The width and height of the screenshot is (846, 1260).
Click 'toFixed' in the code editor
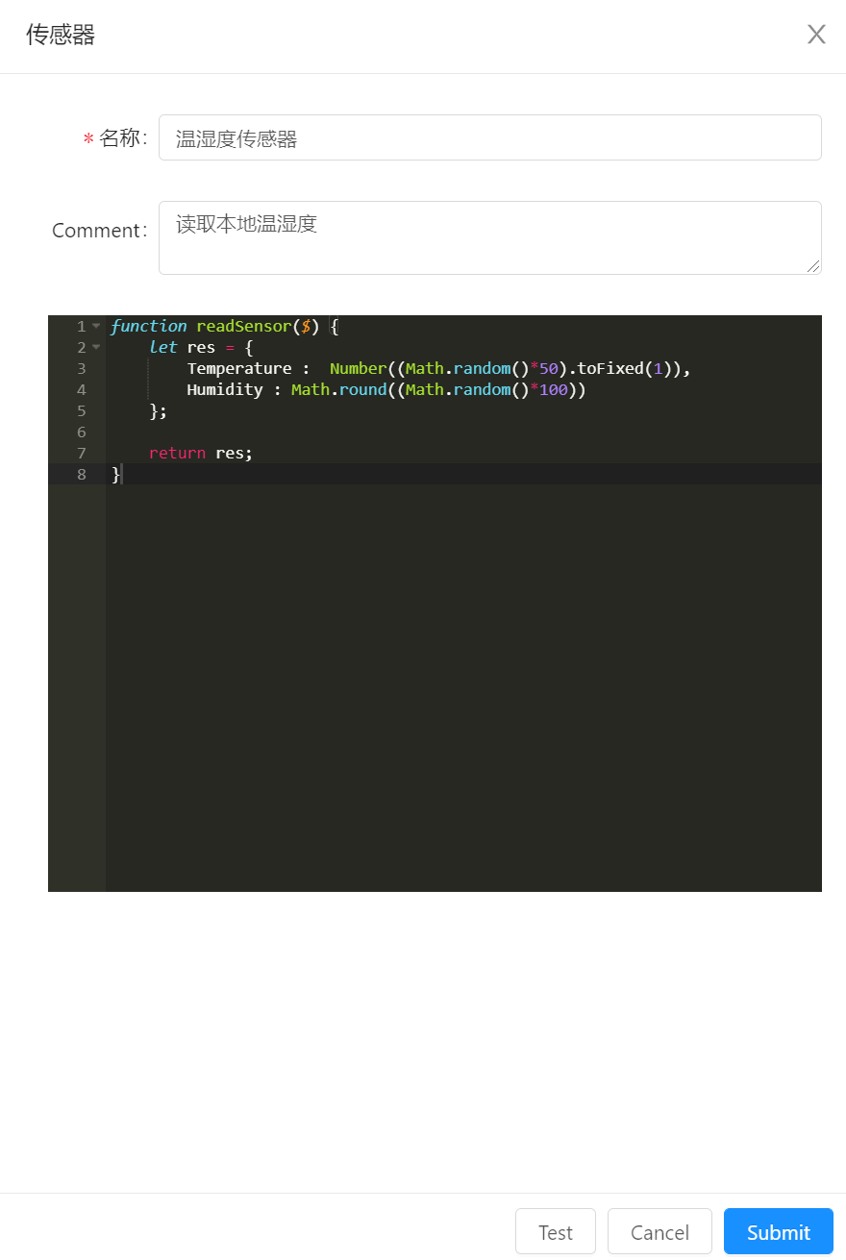(x=610, y=369)
